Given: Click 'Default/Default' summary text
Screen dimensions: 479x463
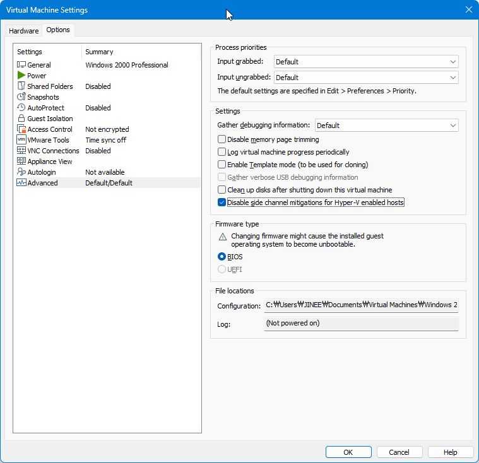Looking at the screenshot, I should pyautogui.click(x=109, y=183).
